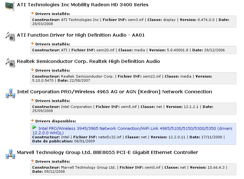
Task: Select the ATI Function Driver AA01 heading
Action: tap(81, 35)
